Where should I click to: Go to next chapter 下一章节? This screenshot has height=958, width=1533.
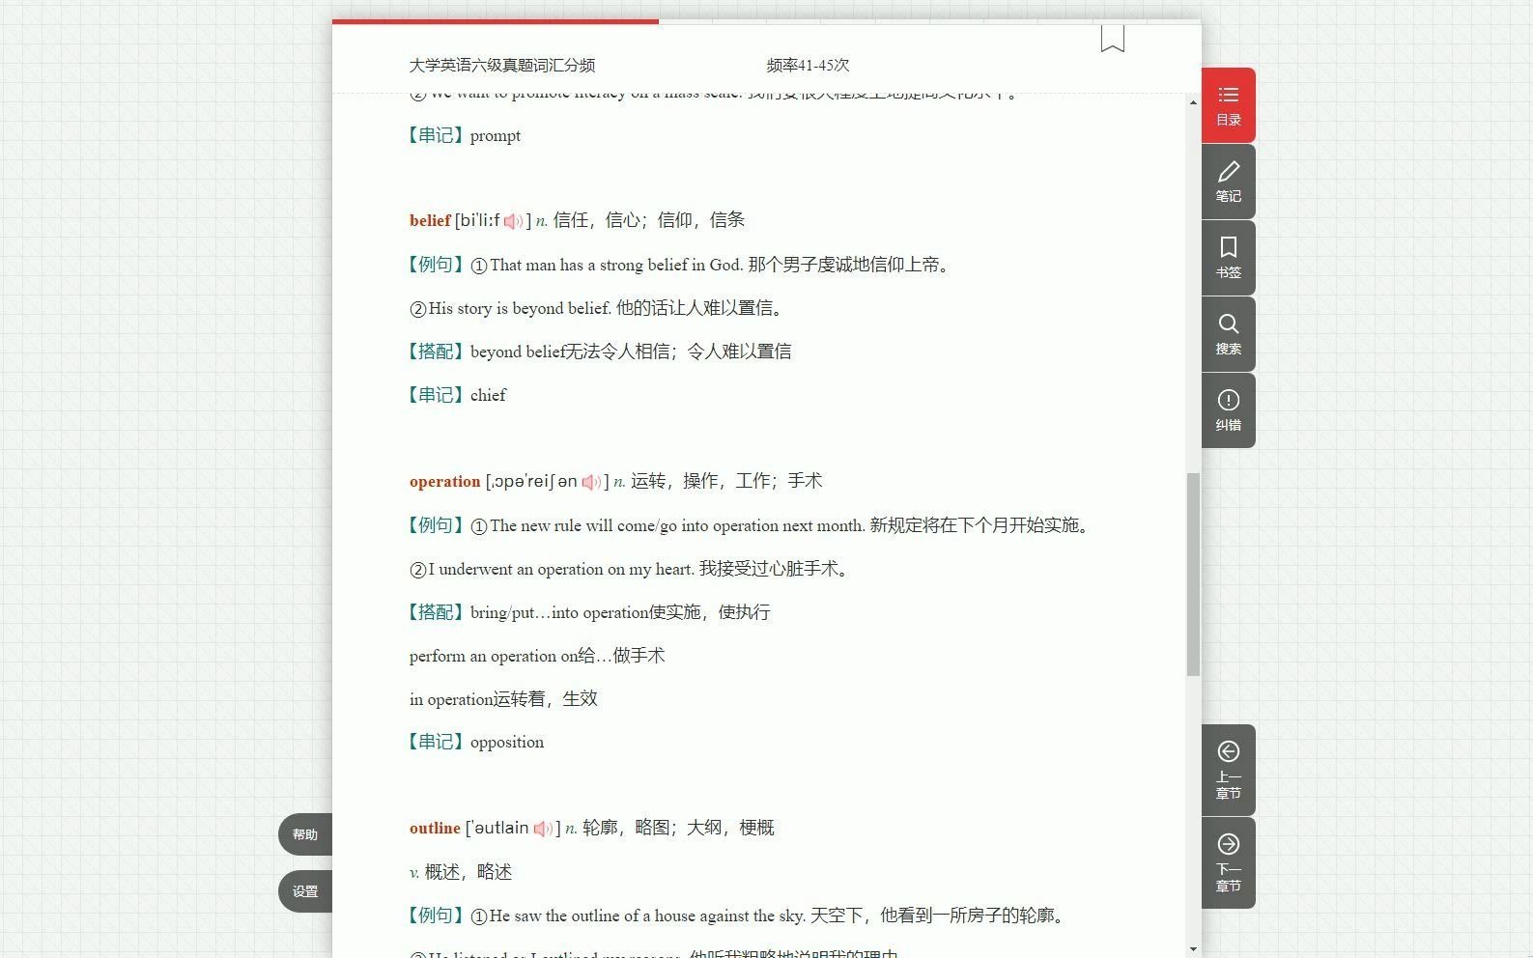1228,862
